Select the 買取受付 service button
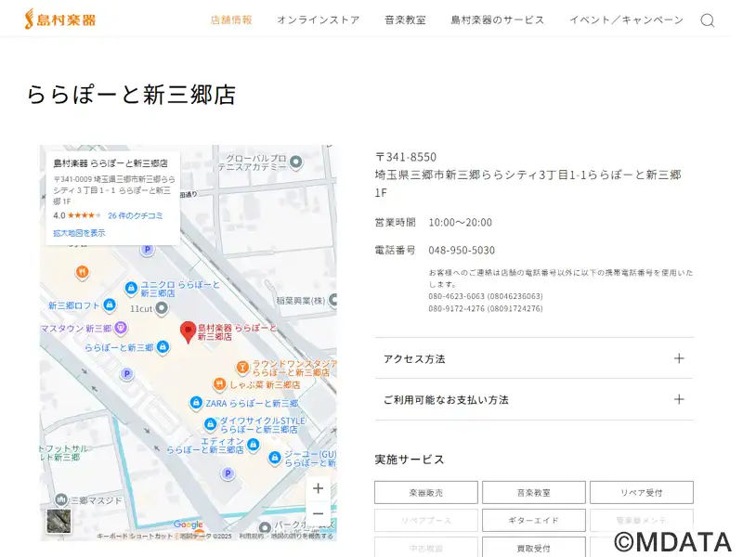 click(x=534, y=548)
